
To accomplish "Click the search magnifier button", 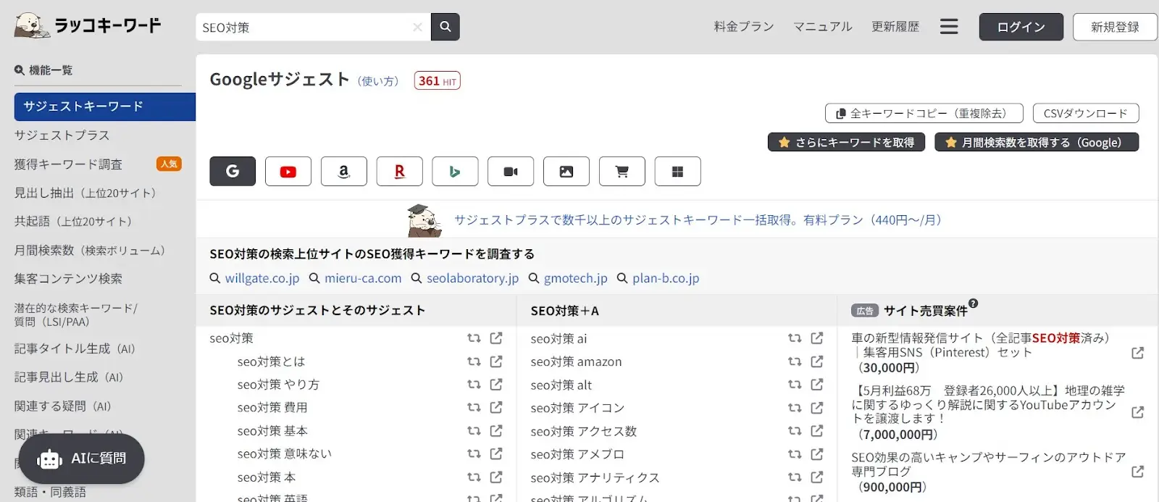I will (x=445, y=27).
